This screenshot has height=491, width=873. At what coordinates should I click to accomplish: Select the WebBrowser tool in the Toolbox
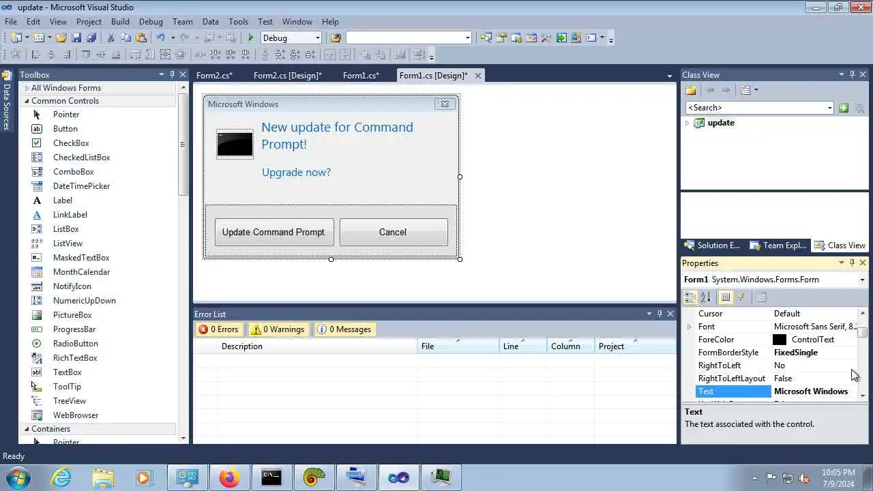pos(76,415)
